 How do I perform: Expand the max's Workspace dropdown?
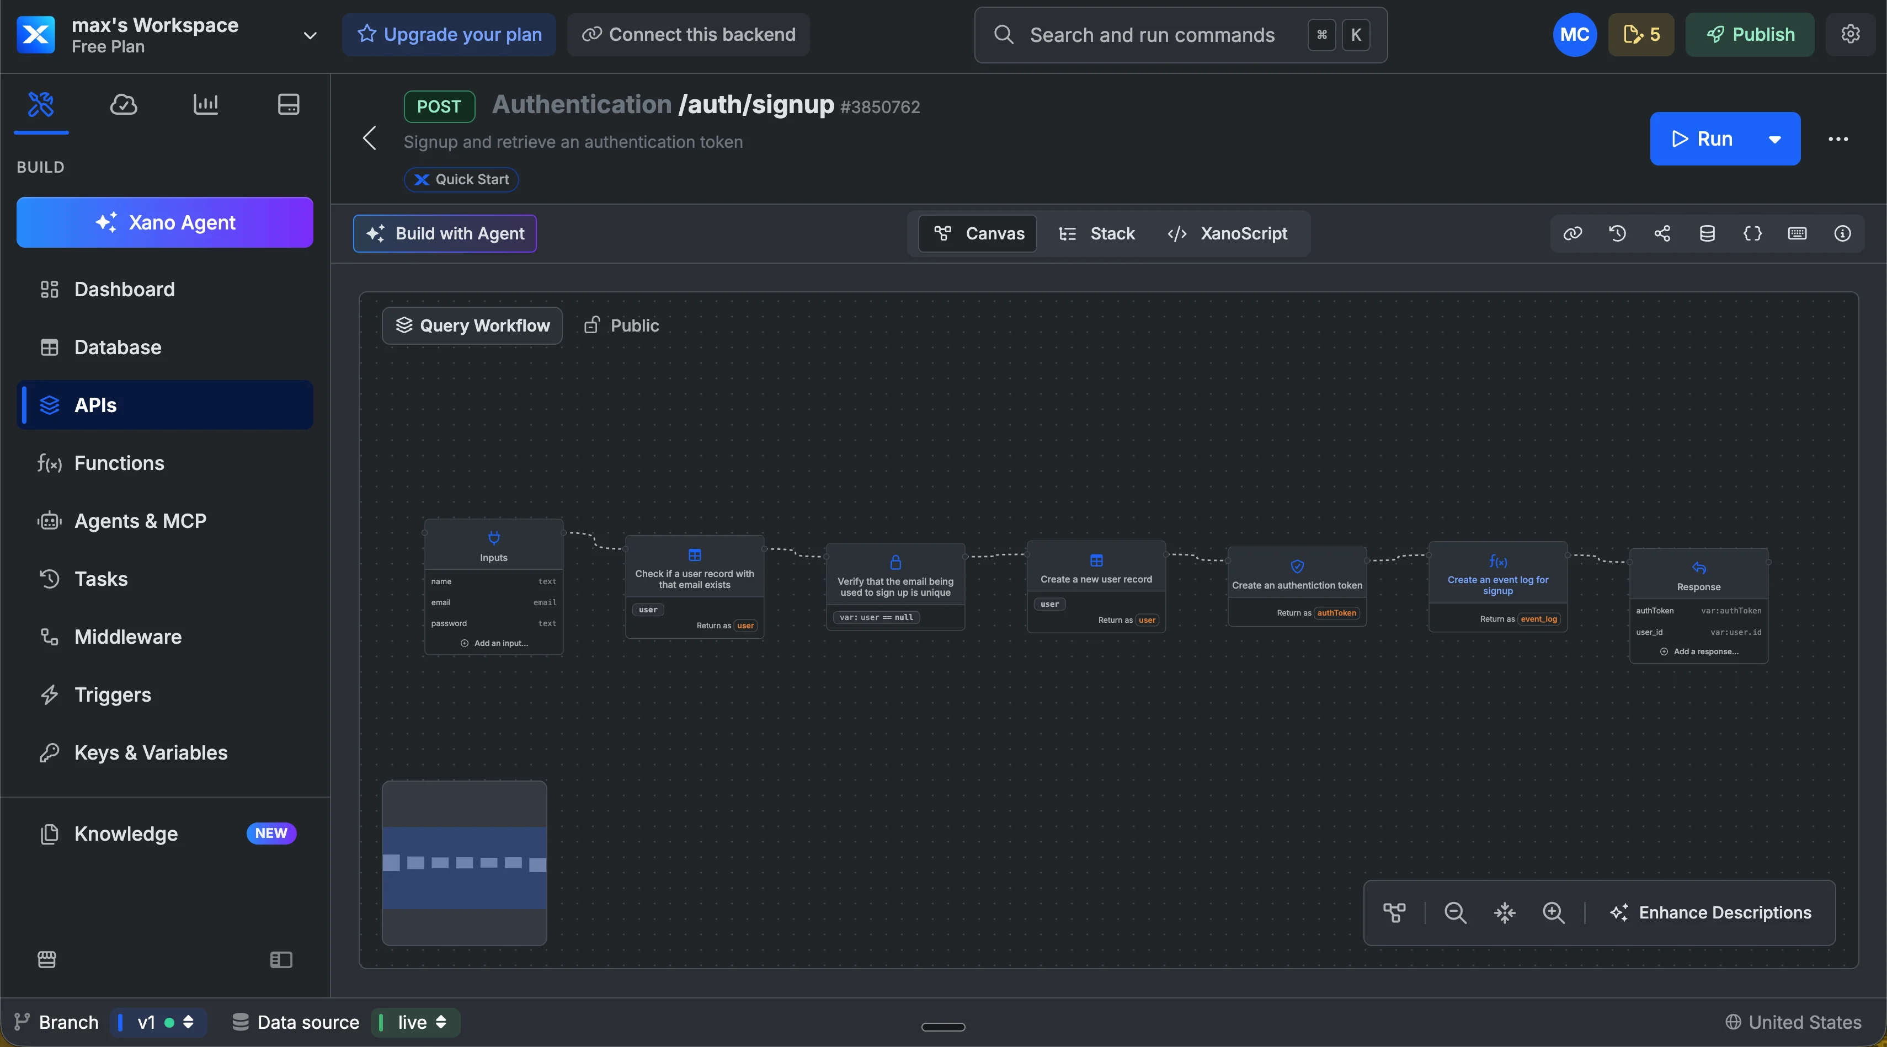click(310, 35)
